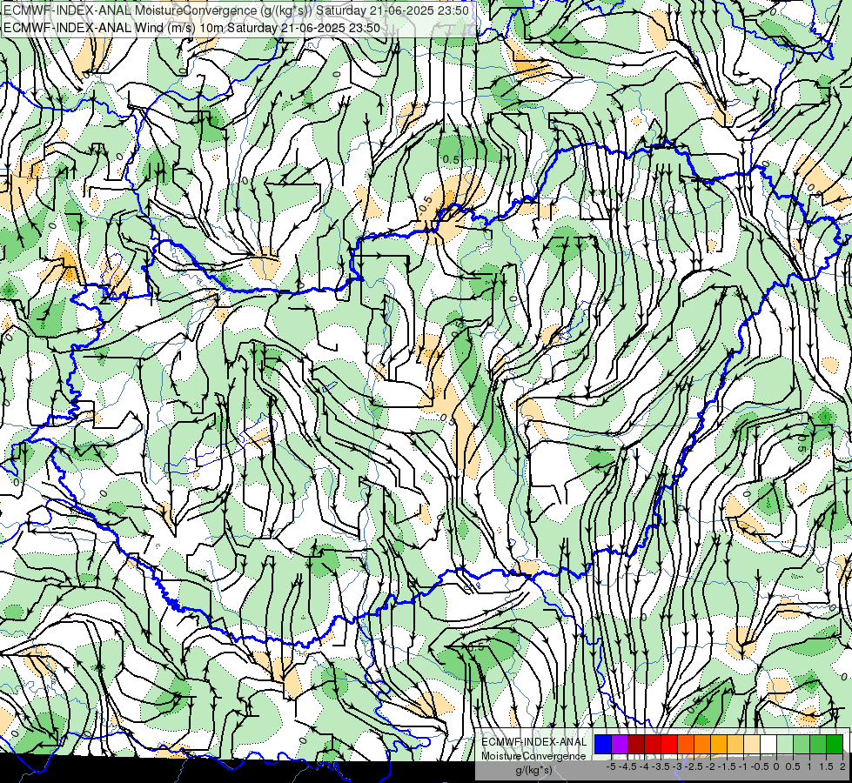The height and width of the screenshot is (783, 852).
Task: Select the orange-red swatch between -3 and -2.5
Action: coord(686,745)
